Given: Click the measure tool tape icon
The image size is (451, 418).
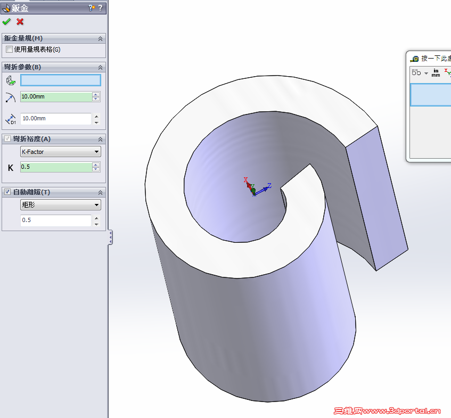Looking at the screenshot, I should click(x=414, y=59).
